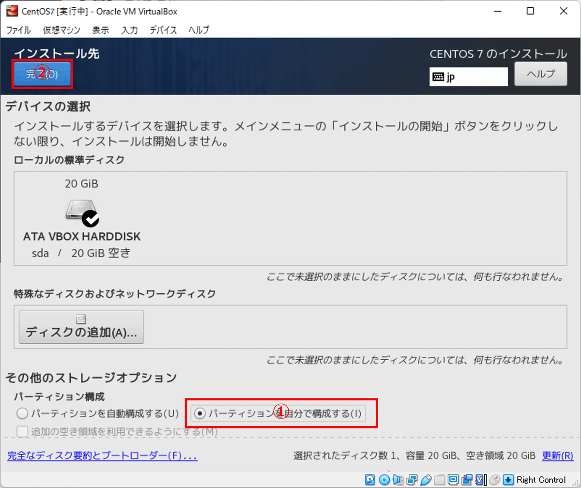Image resolution: width=581 pixels, height=488 pixels.
Task: Click the USB devices status icon
Action: pyautogui.click(x=426, y=480)
